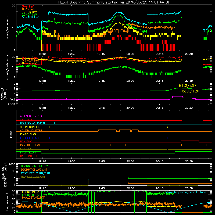Select the MAX_DET_VS_TOT legend label
Screen dimensions: 215x215
click(x=33, y=198)
